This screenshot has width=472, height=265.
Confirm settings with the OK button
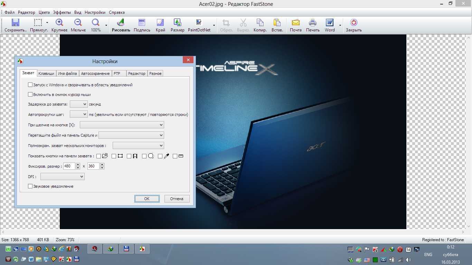147,199
